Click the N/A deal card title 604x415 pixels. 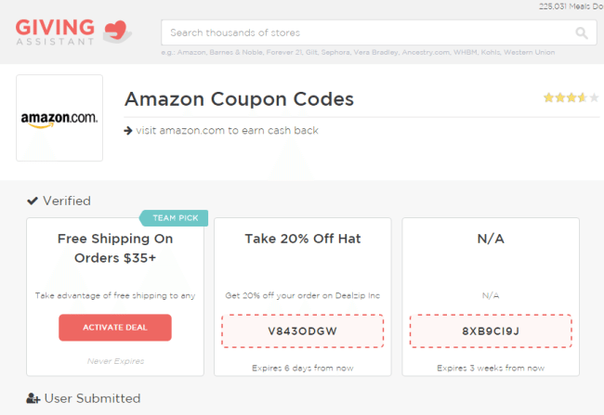coord(491,239)
